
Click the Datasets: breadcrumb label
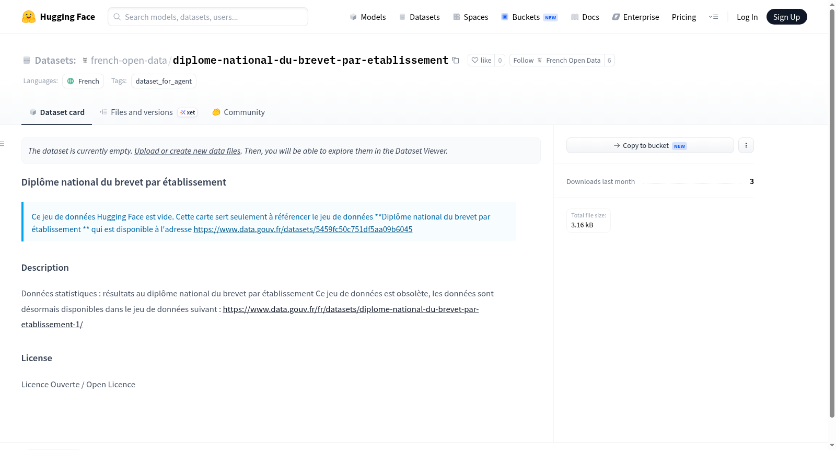click(x=55, y=60)
